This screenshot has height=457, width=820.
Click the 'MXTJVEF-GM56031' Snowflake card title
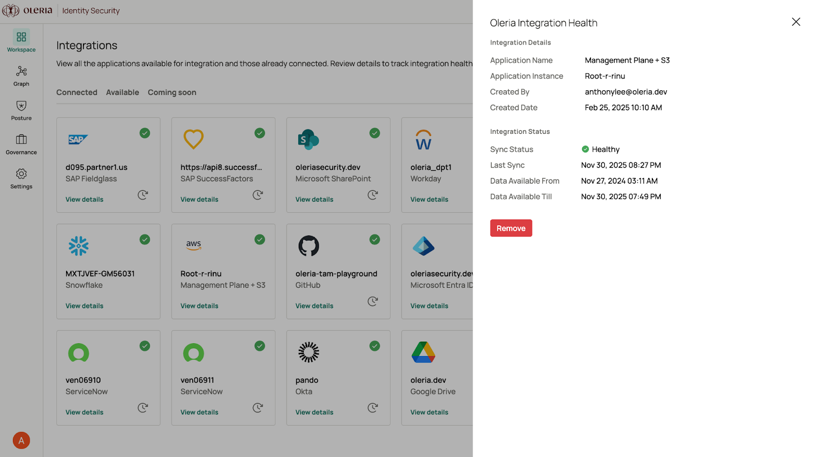[100, 274]
